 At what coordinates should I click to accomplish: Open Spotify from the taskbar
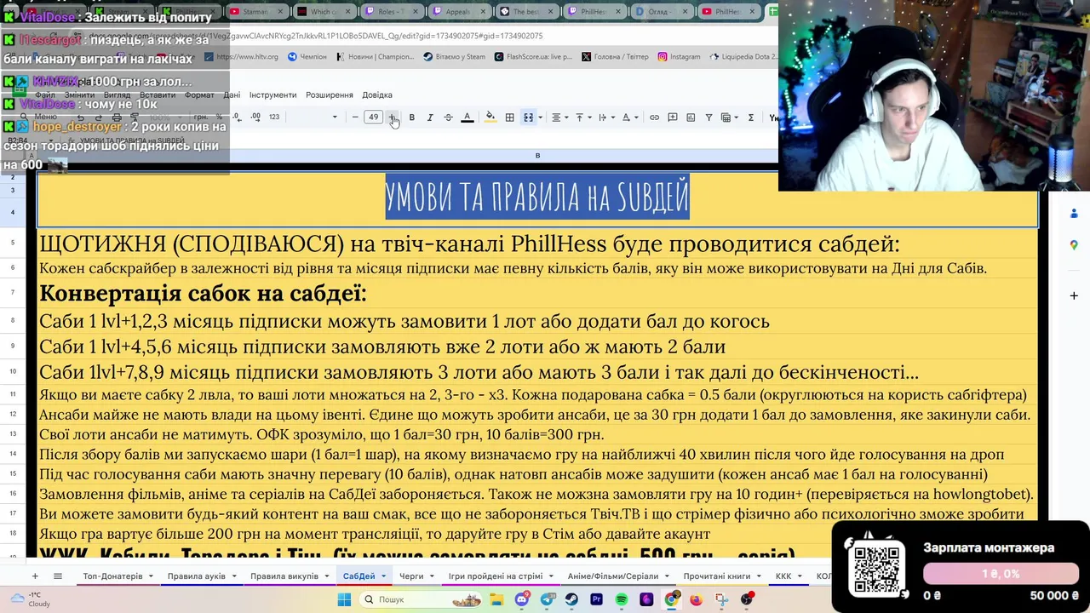tap(621, 599)
